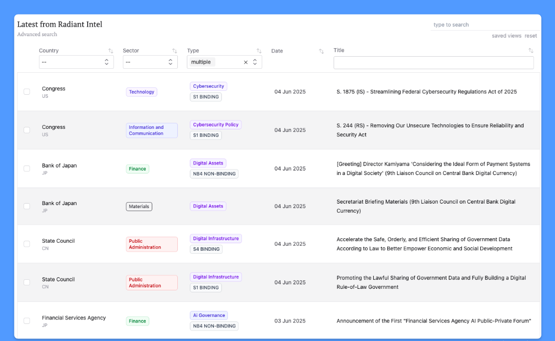Click NB4 NON-BINDING badge in Kamiyama greeting row

click(x=214, y=174)
